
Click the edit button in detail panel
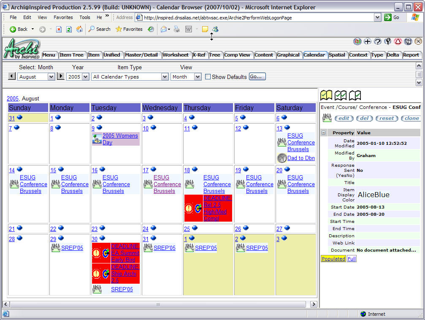tap(344, 118)
